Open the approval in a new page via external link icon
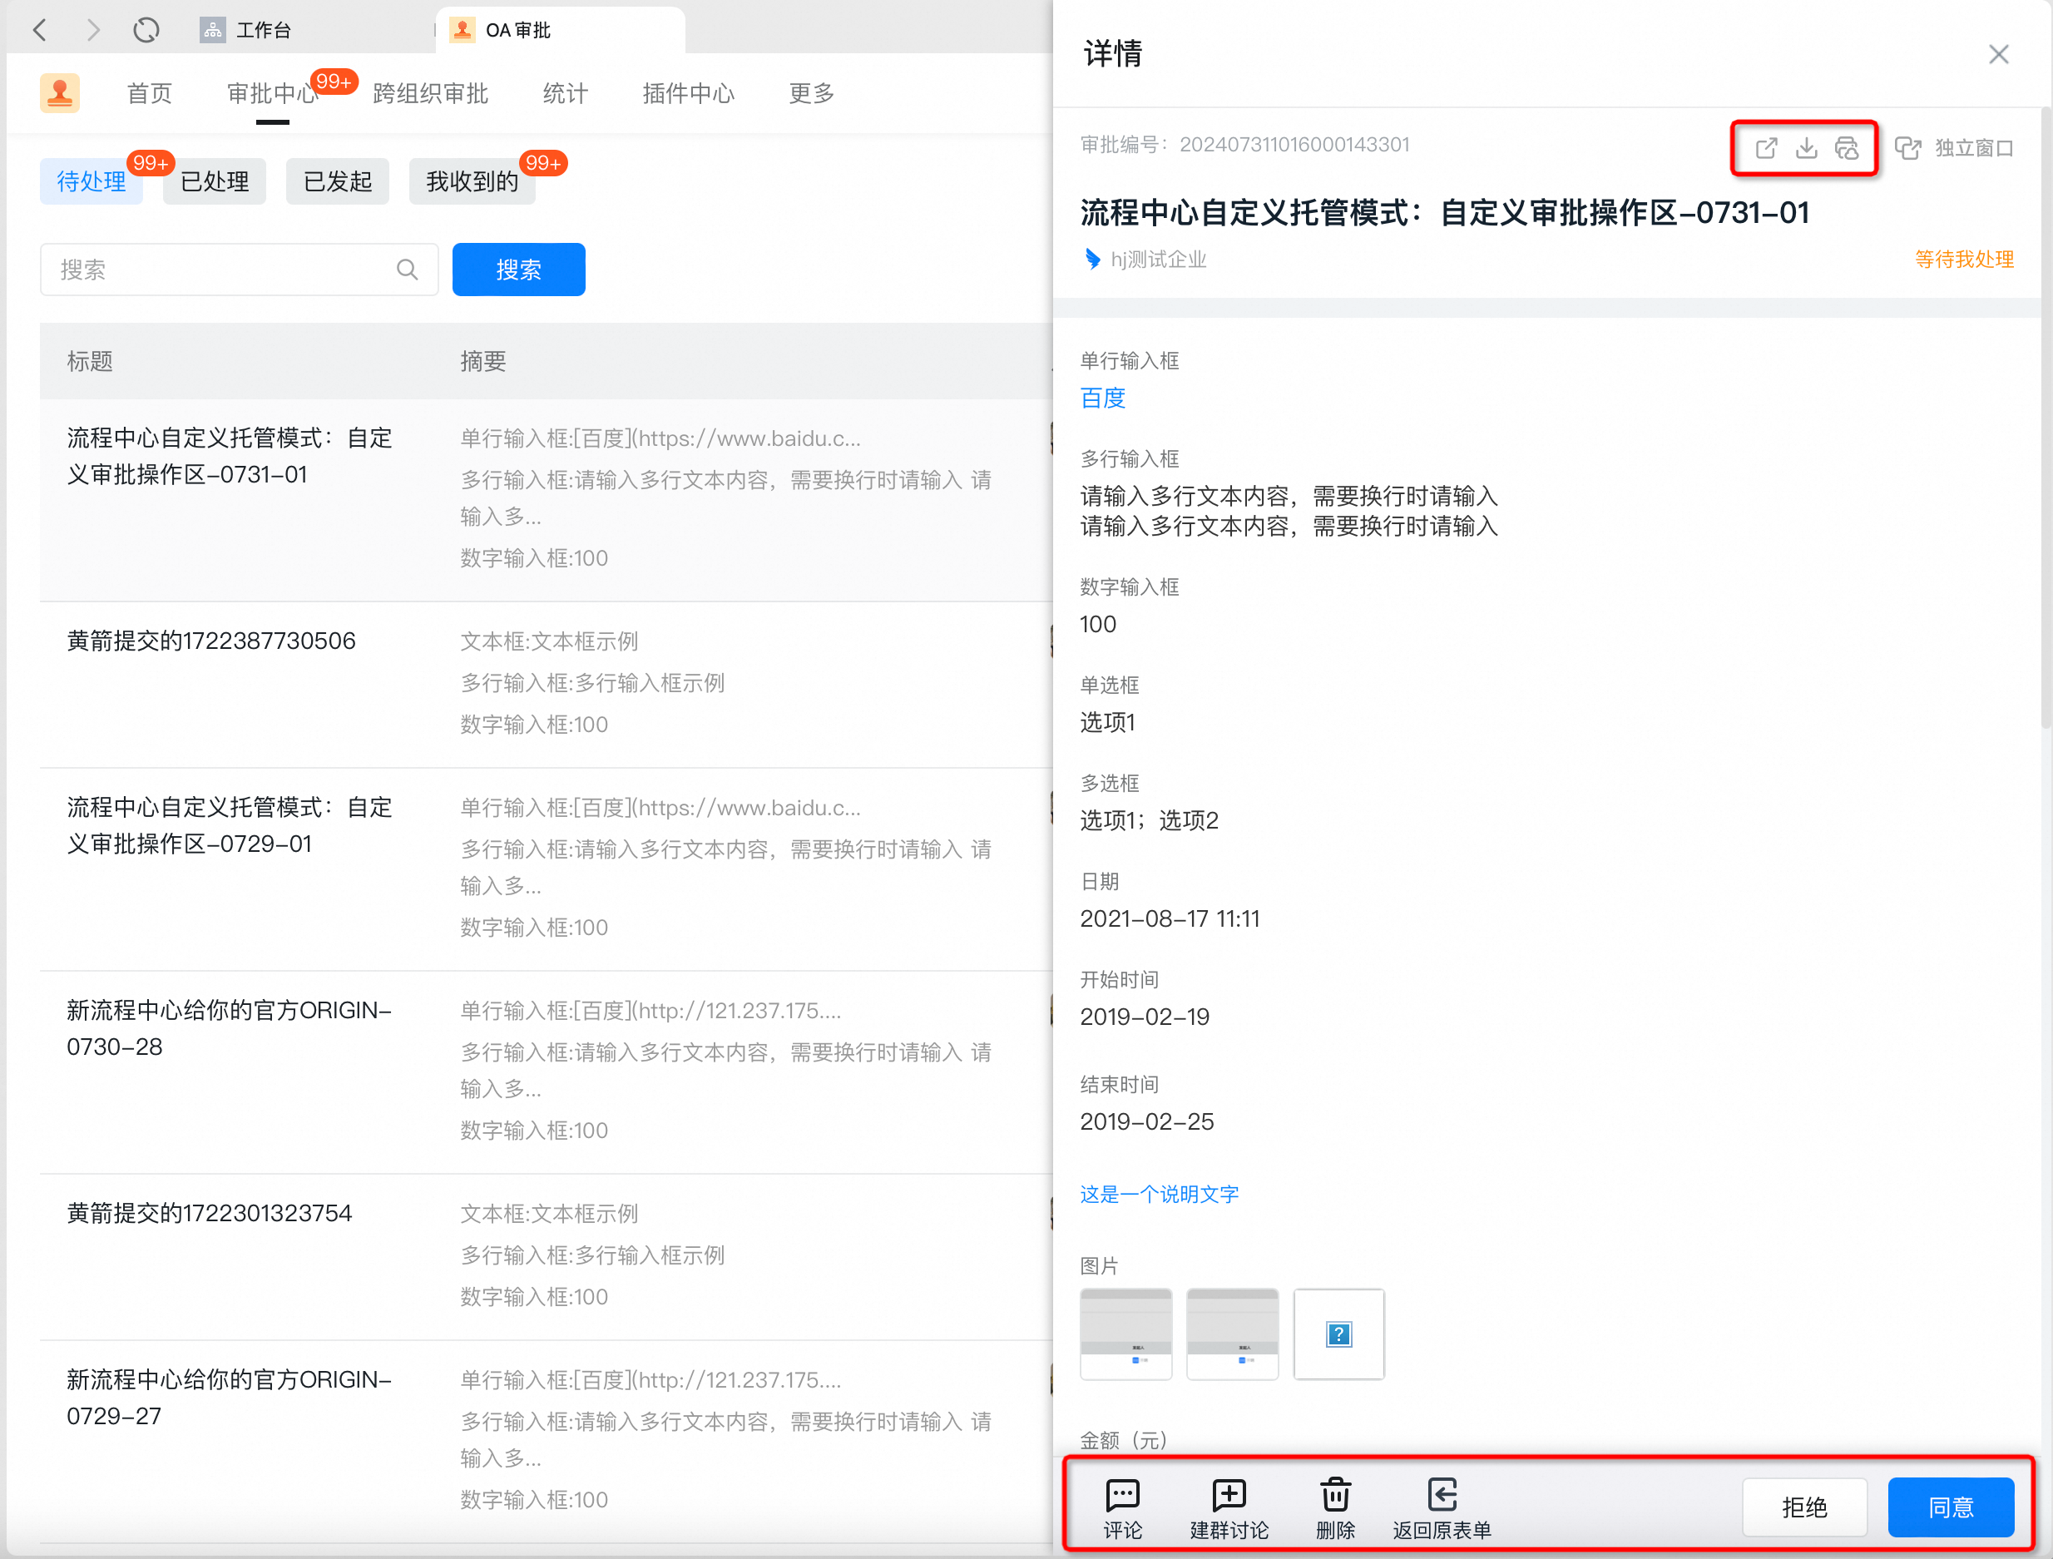 coord(1766,148)
